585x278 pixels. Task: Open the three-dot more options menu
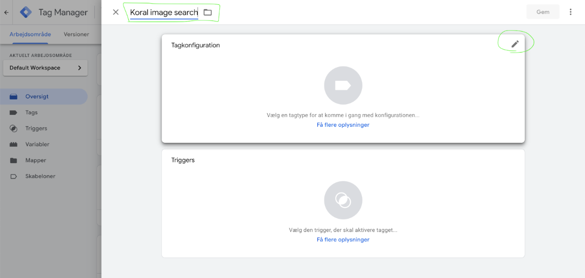(571, 12)
